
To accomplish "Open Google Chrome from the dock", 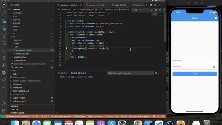I will pos(138,123).
